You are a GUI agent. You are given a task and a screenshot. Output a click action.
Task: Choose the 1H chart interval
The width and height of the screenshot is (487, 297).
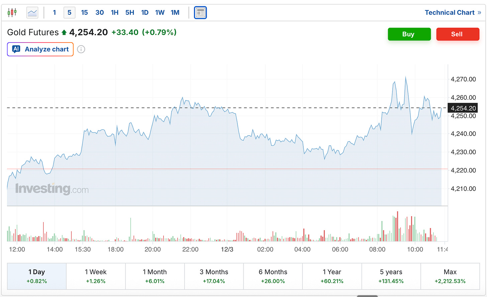115,13
